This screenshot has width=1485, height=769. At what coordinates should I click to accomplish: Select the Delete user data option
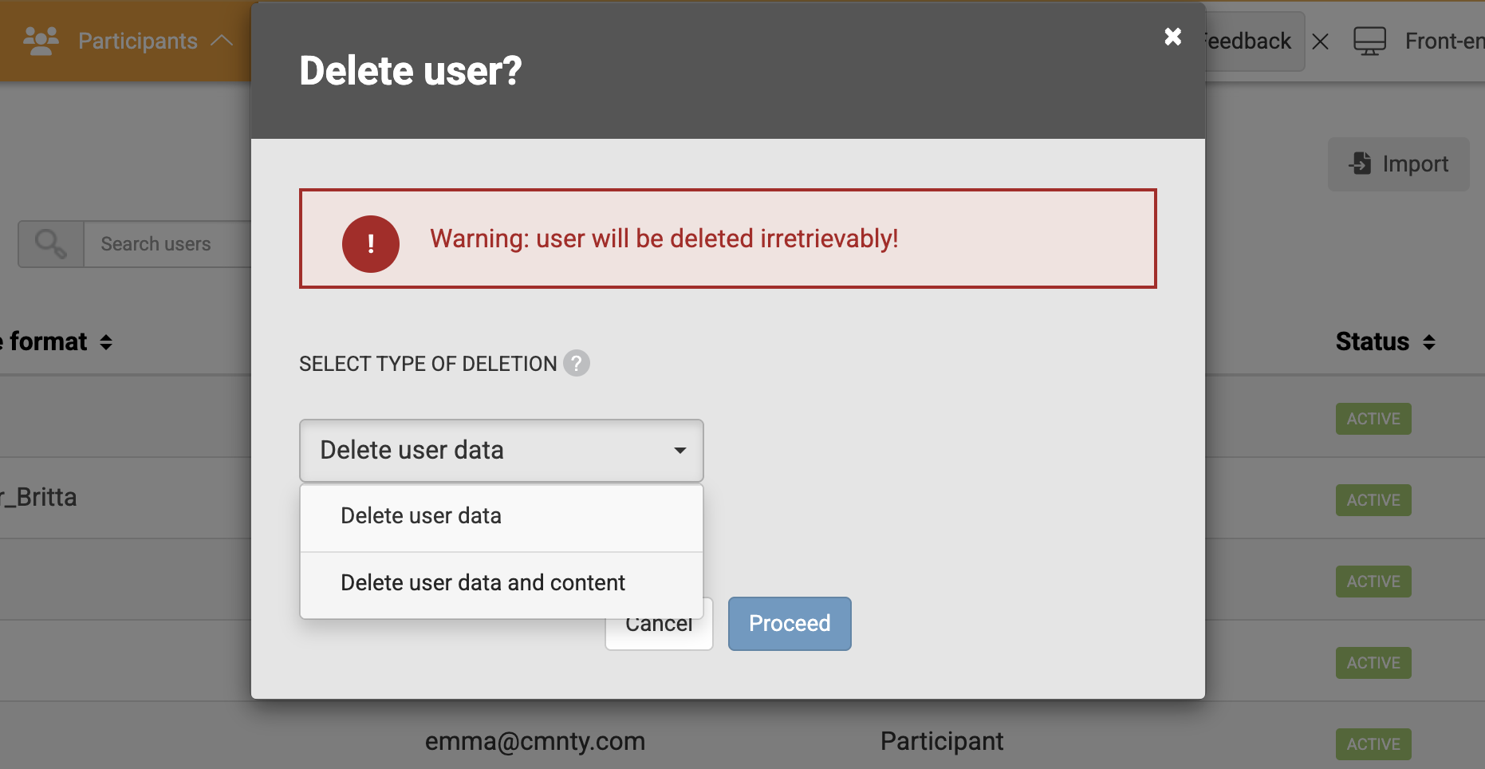[x=421, y=516]
